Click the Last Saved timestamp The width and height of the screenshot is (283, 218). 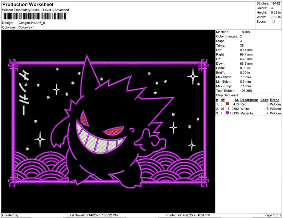(x=93, y=215)
